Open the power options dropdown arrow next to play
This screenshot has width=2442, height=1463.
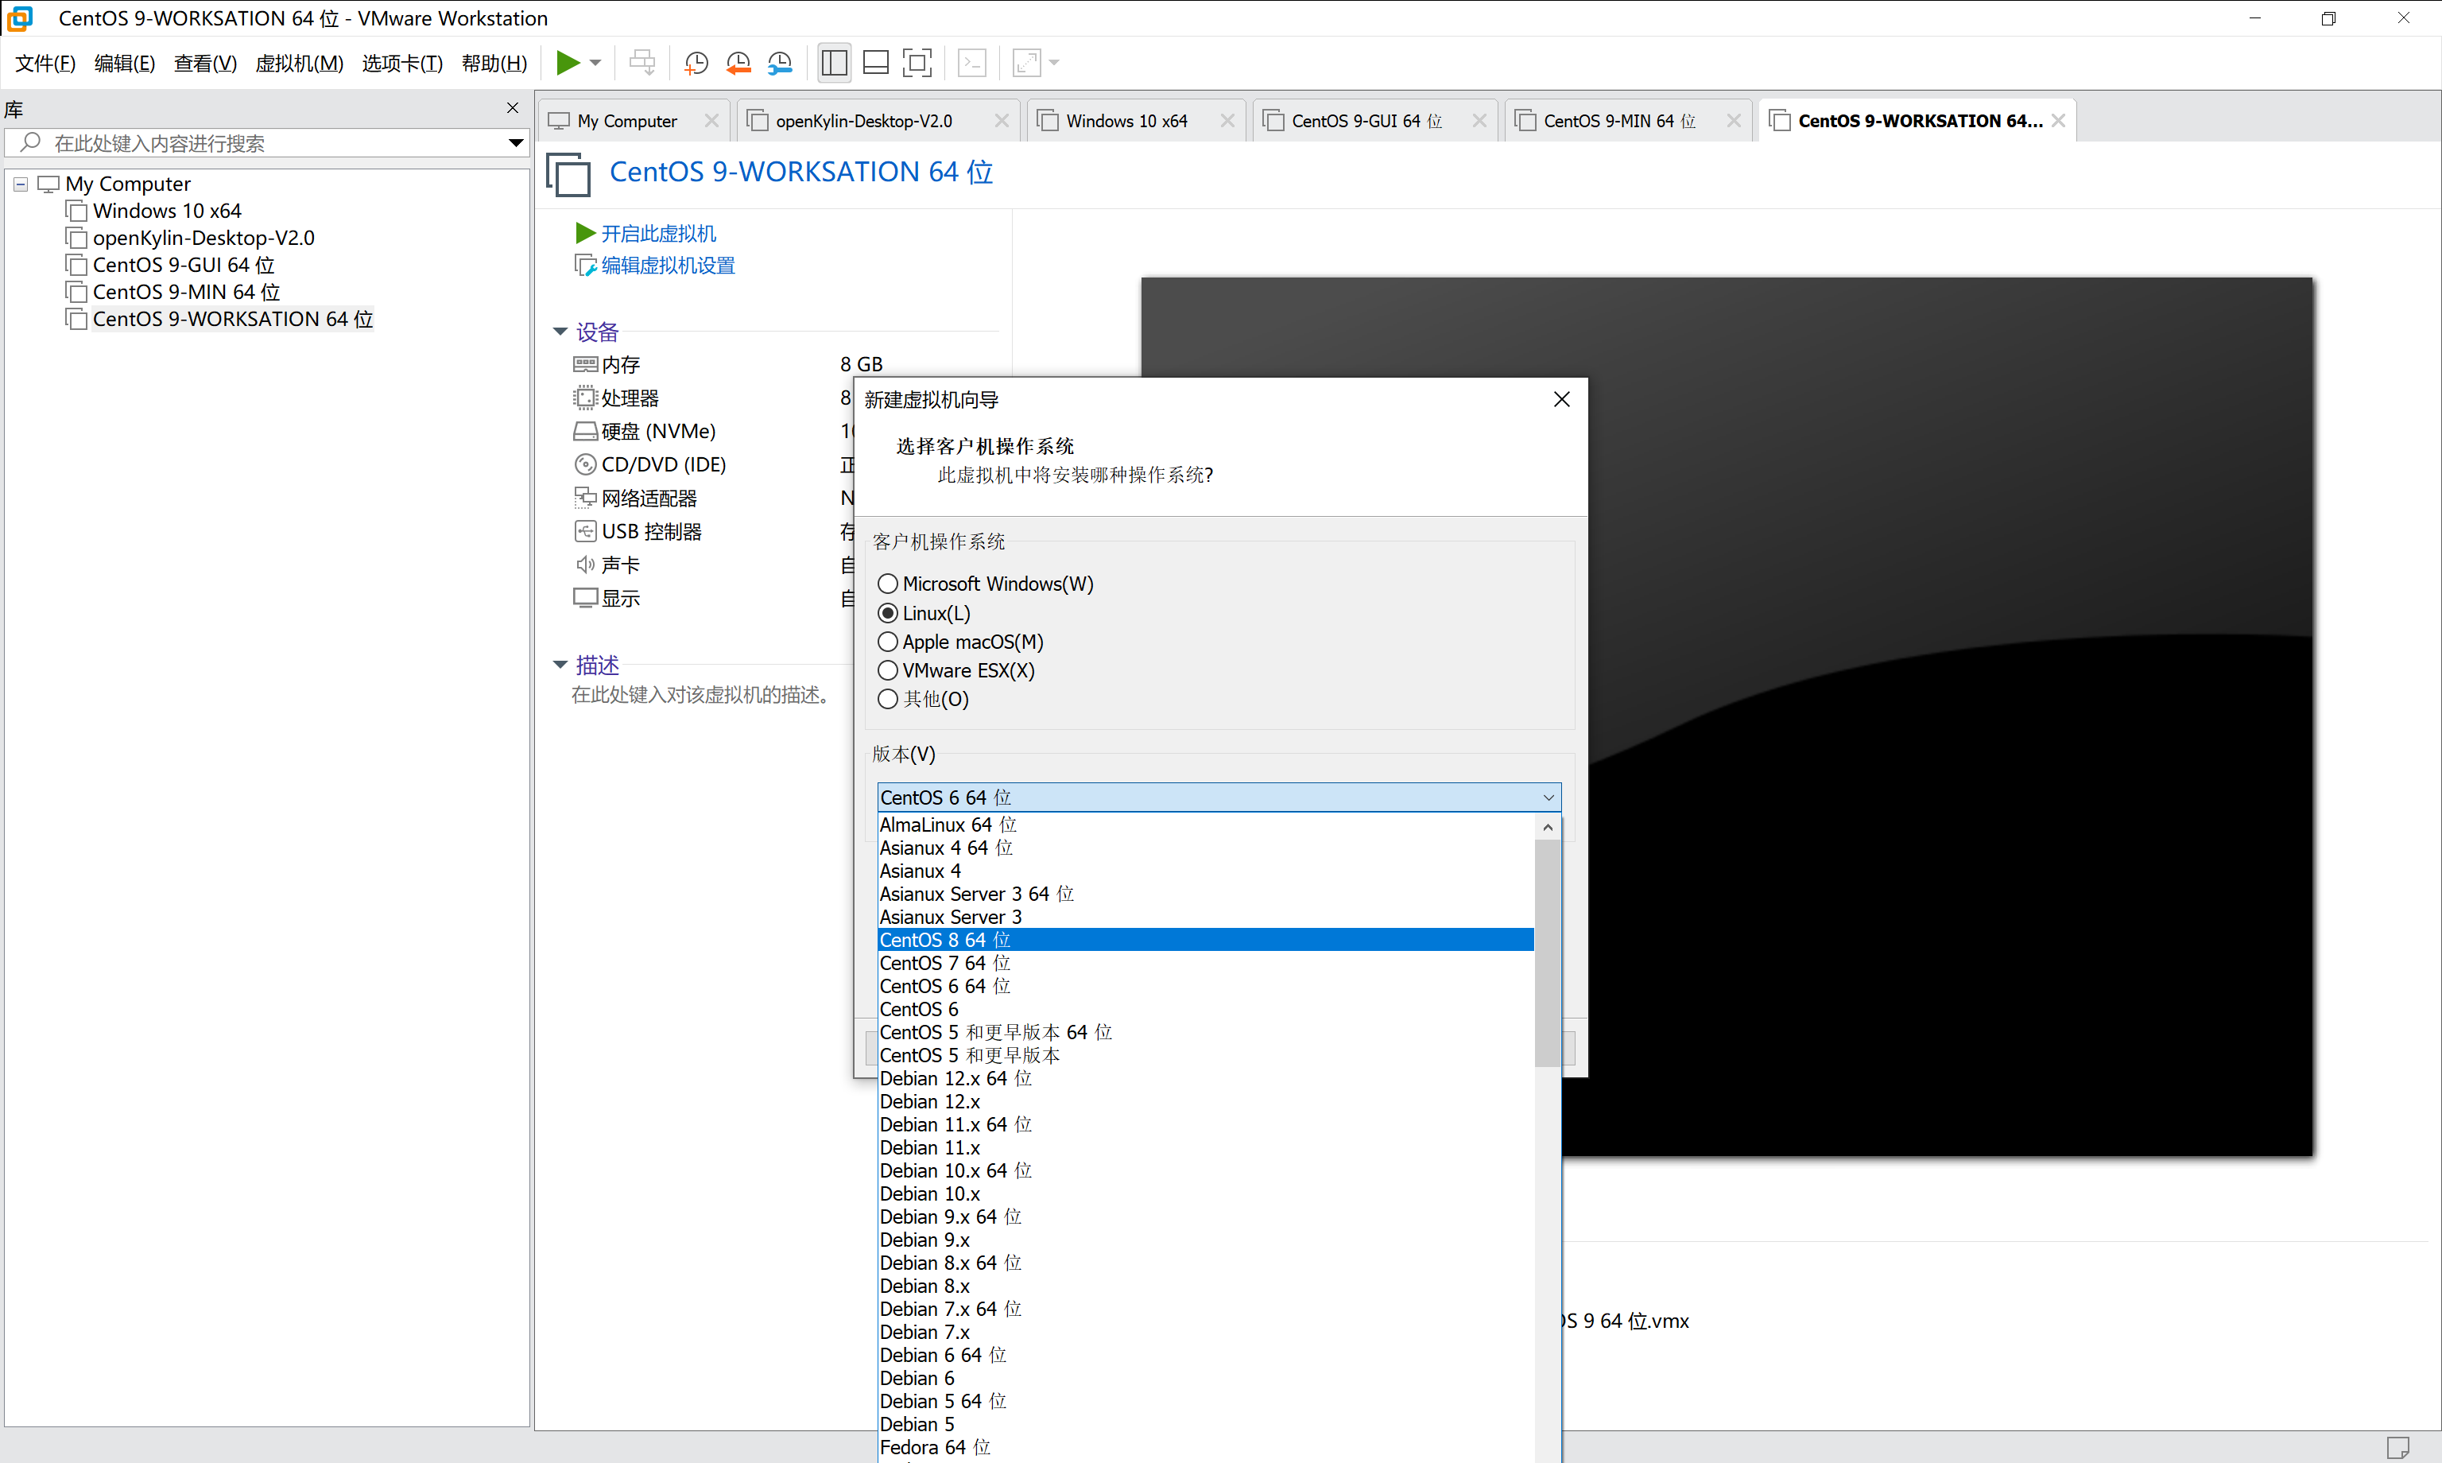tap(595, 63)
